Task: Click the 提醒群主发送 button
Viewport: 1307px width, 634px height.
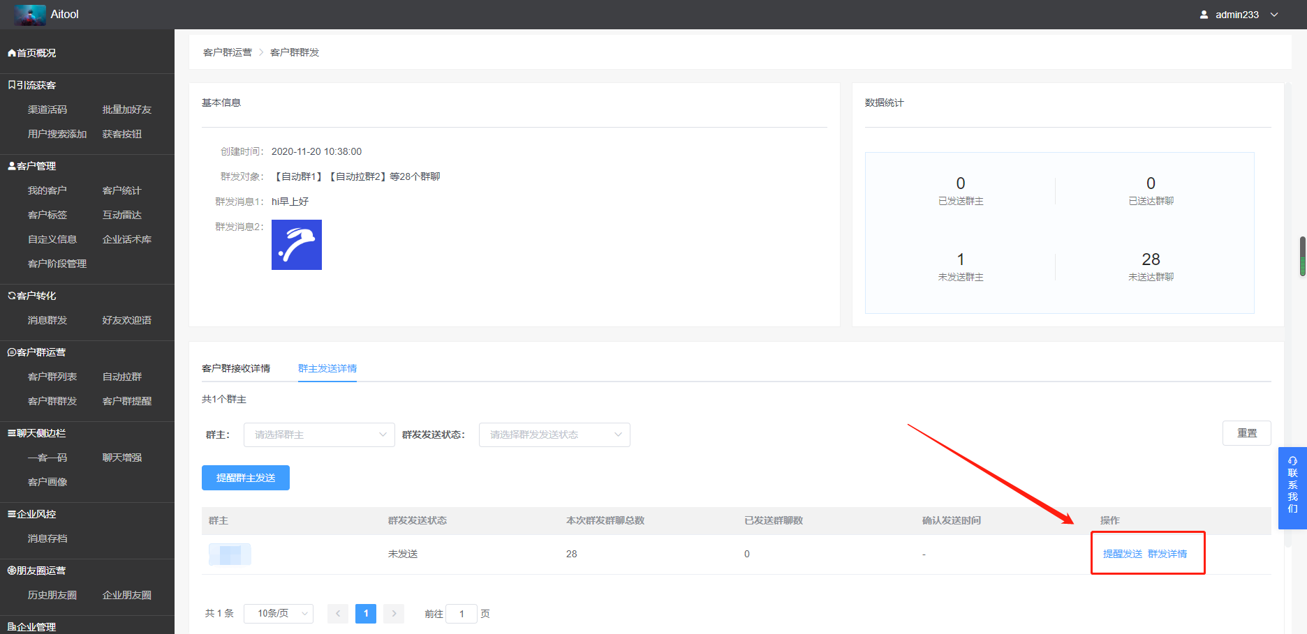Action: [246, 478]
